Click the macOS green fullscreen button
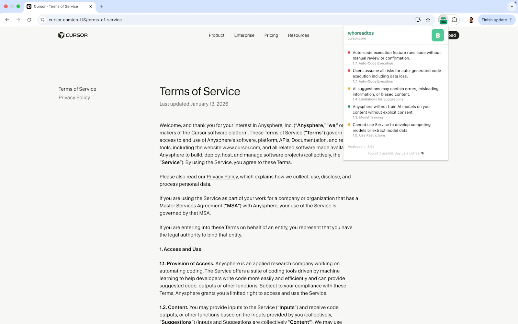Viewport: 518px width, 324px height. tap(18, 6)
